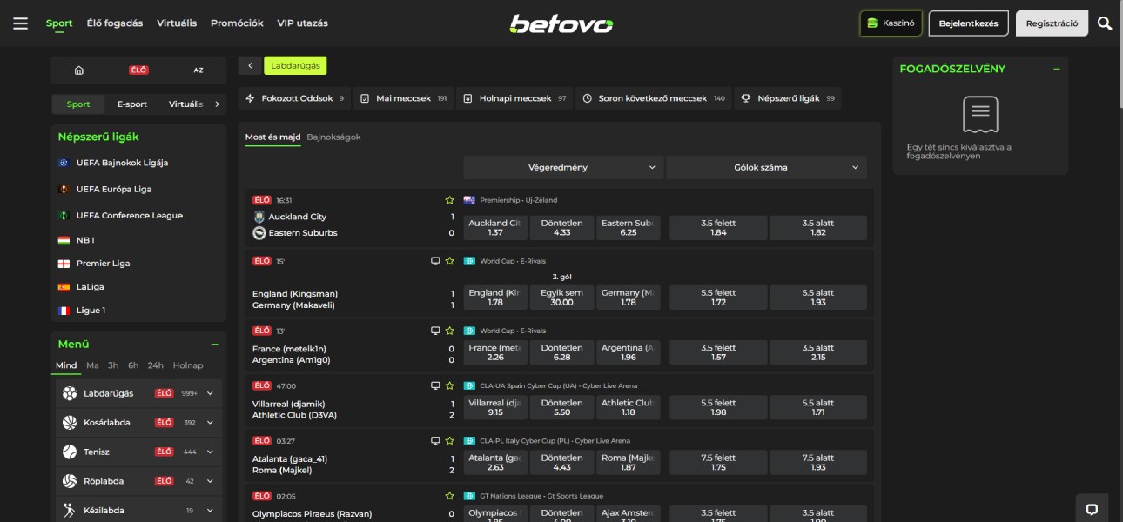Click the Kaszinó button
The width and height of the screenshot is (1123, 522).
coord(891,23)
